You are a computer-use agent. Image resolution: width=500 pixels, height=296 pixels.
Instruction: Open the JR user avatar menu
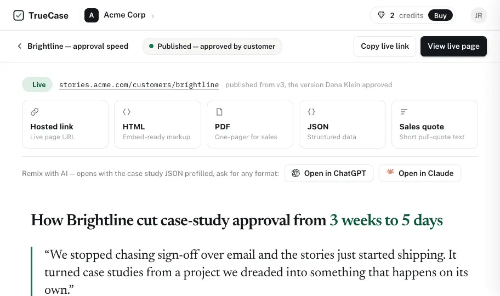tap(478, 15)
